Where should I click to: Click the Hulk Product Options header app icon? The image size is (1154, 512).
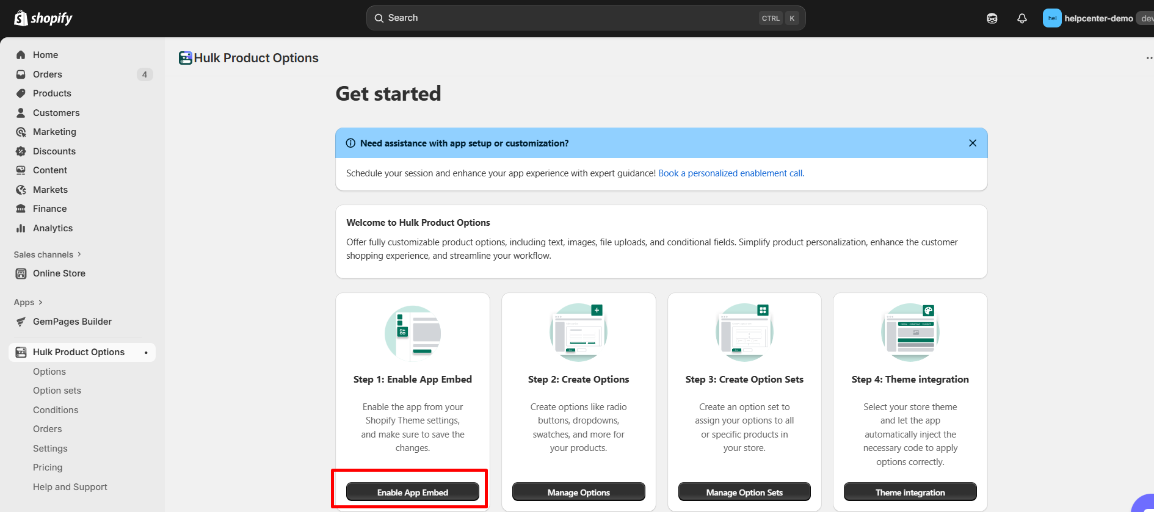pos(186,58)
